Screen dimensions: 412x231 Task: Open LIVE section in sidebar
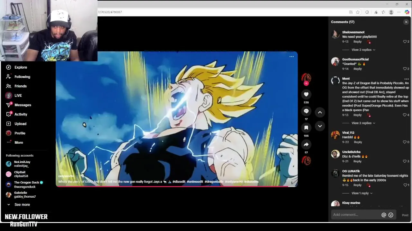click(x=14, y=95)
